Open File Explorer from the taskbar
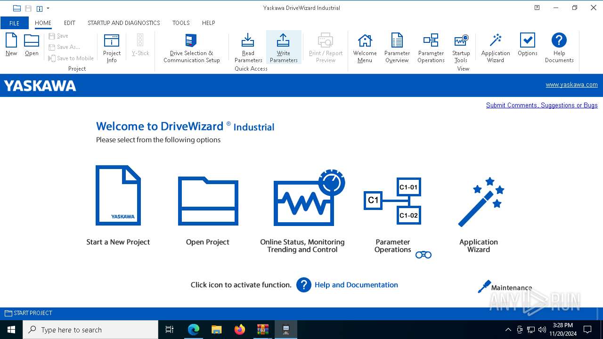This screenshot has height=339, width=603. coord(217,330)
